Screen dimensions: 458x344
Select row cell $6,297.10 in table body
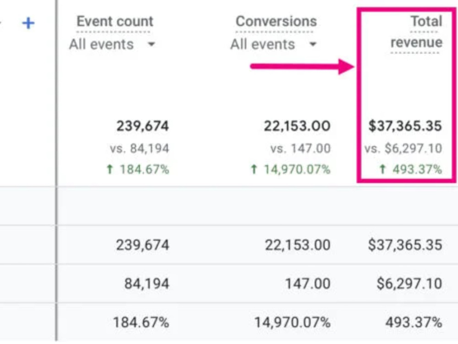click(x=409, y=283)
